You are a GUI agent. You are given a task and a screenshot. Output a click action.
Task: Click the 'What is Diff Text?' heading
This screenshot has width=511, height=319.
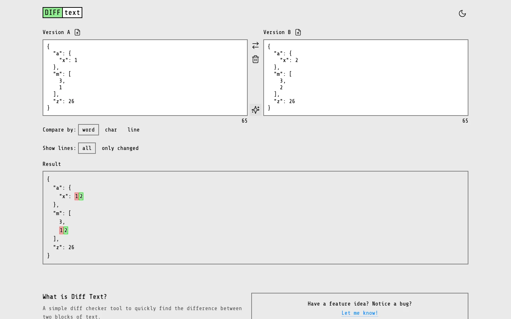tap(75, 297)
